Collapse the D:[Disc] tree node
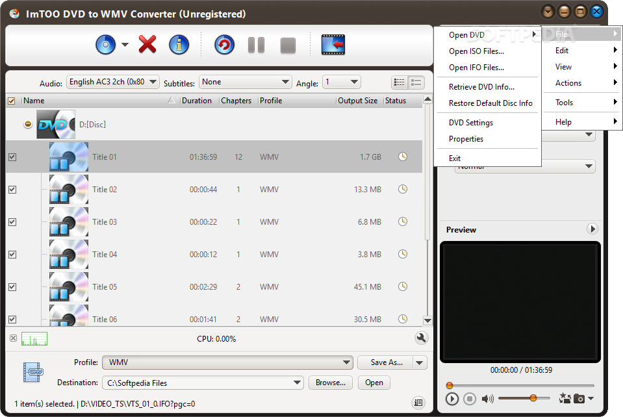This screenshot has width=623, height=417. [x=28, y=124]
